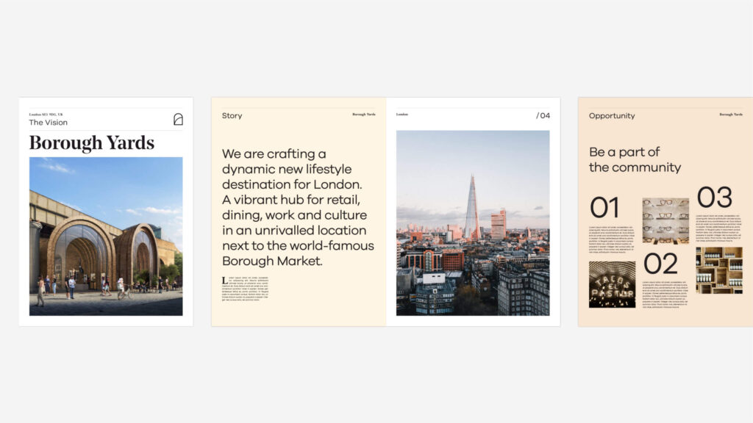Open the Tacos El Pastor neon sign image
This screenshot has width=753, height=423.
tap(612, 284)
